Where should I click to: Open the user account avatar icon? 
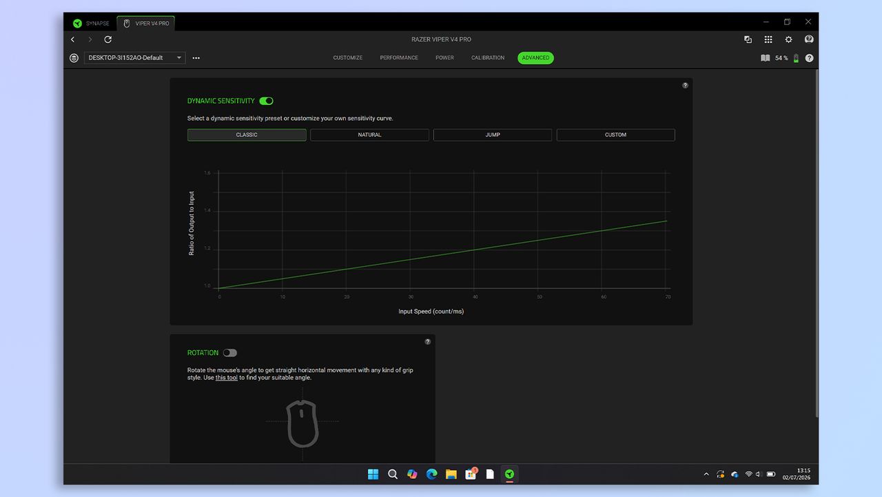tap(809, 39)
